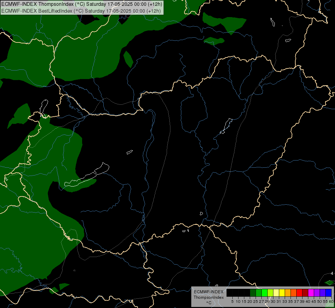Viewport: 335px width, 308px height.
Task: Click the bright green 27–29 legend swatch
Action: (x=265, y=293)
